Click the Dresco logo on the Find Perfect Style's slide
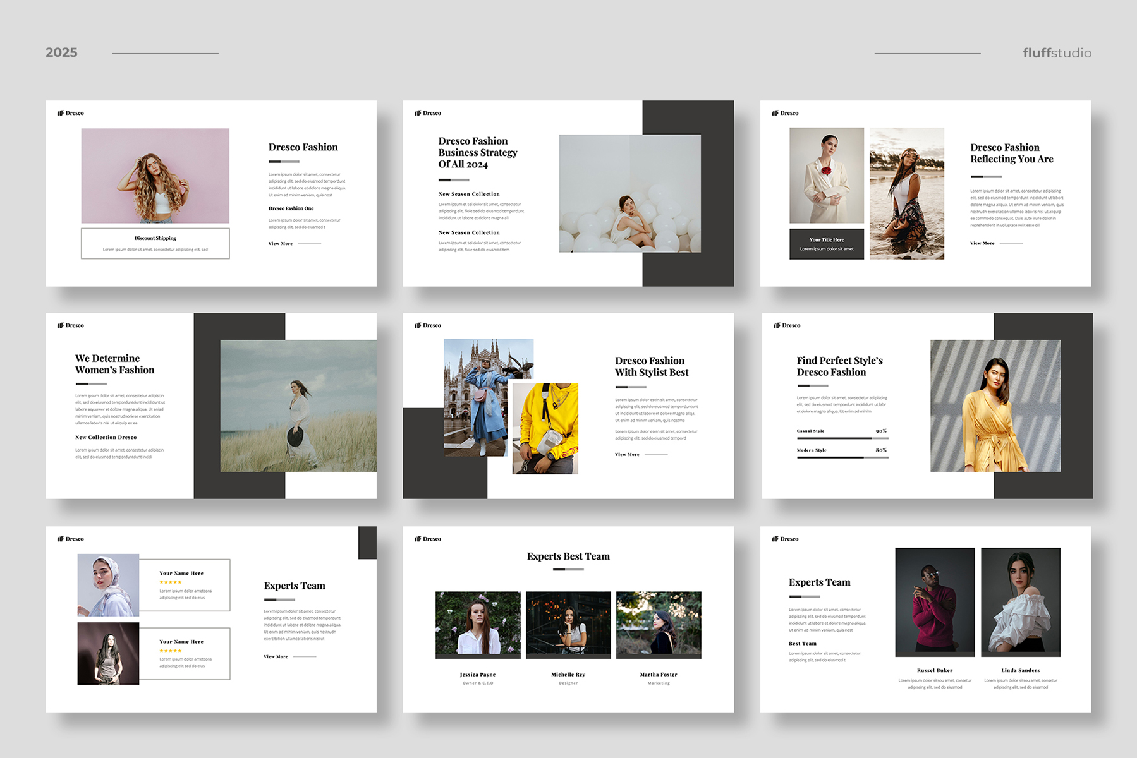The height and width of the screenshot is (758, 1137). tap(787, 325)
